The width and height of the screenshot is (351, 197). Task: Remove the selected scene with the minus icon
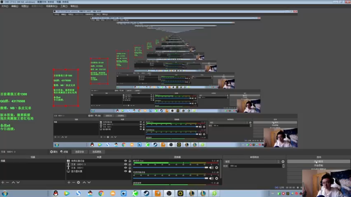click(7, 183)
